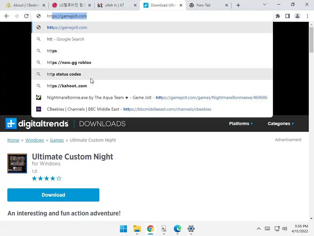Close the About | CBeebies tab
Image resolution: width=314 pixels, height=236 pixels.
pos(44,5)
